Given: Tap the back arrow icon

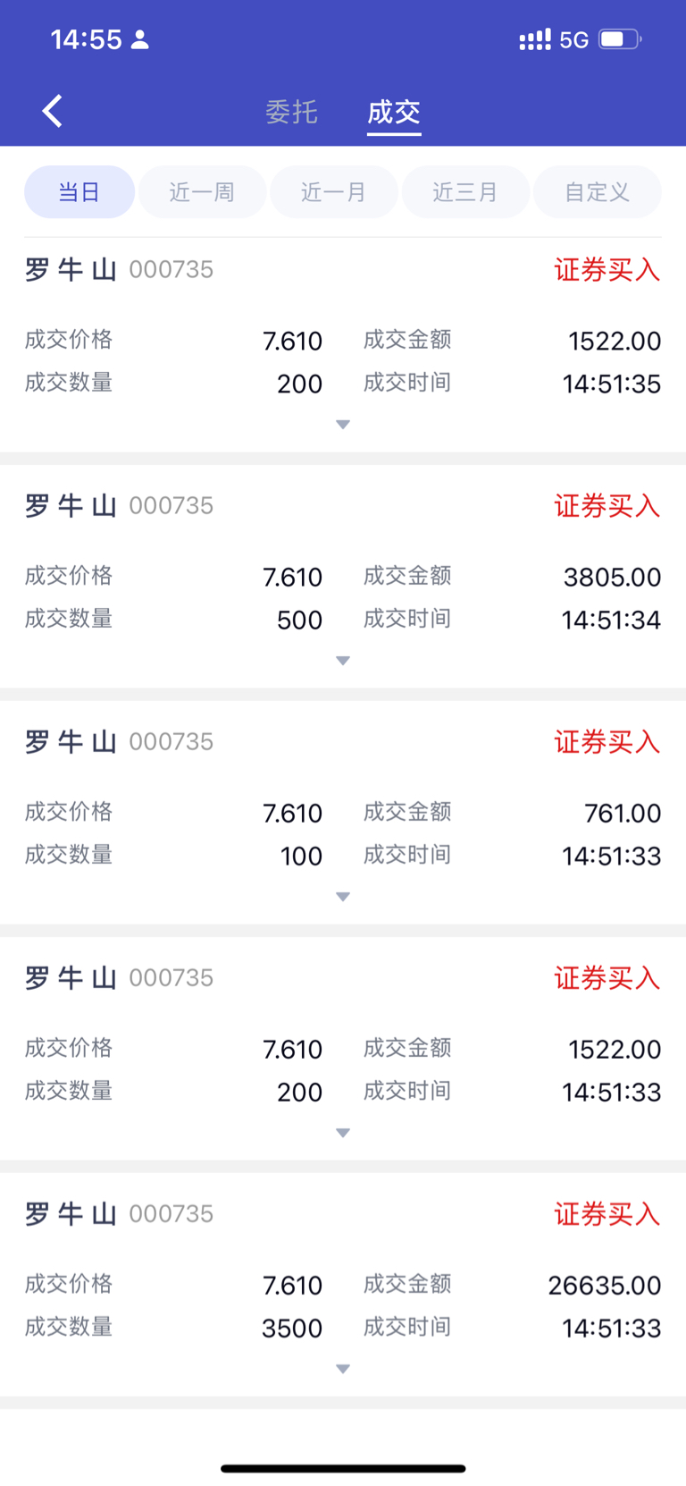Looking at the screenshot, I should (x=53, y=112).
